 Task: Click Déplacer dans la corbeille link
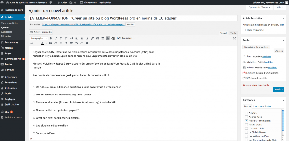(256, 85)
